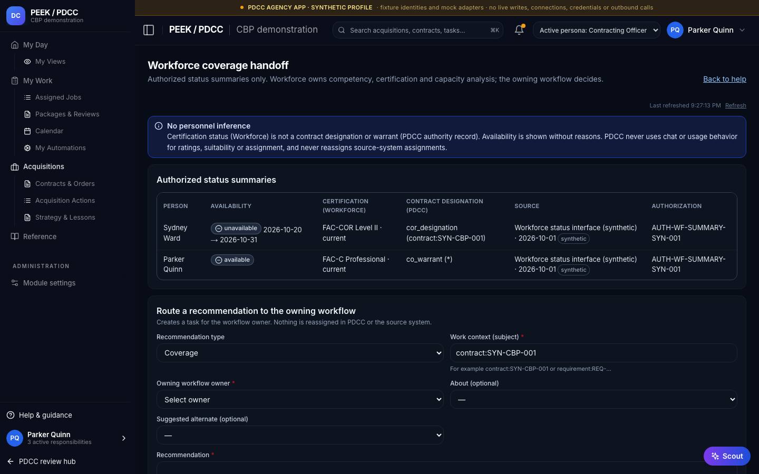This screenshot has width=759, height=474.
Task: Click the Reference book icon
Action: click(x=15, y=236)
